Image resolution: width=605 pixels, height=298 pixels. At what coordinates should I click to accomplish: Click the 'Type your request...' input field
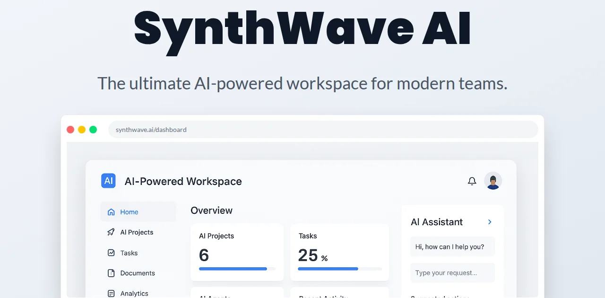452,273
